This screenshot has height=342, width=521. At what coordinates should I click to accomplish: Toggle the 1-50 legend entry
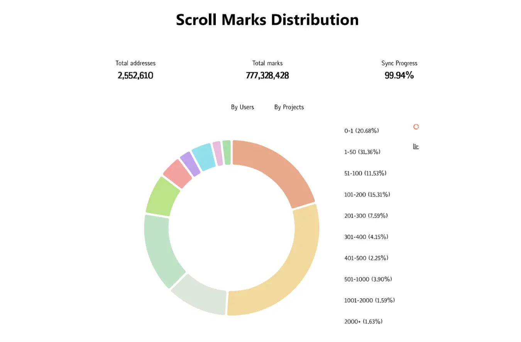[362, 152]
